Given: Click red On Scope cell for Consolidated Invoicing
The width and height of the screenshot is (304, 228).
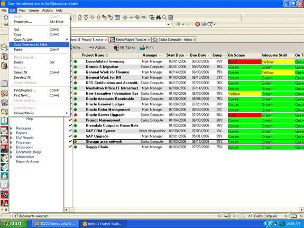Looking at the screenshot, I should click(x=244, y=62).
